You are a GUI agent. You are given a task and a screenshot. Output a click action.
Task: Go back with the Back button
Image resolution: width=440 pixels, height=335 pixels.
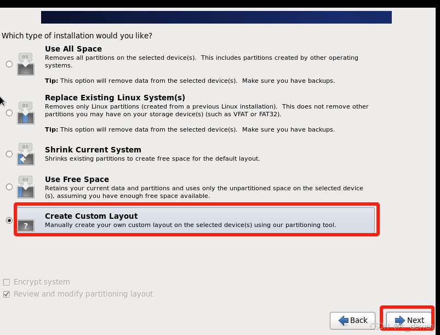[x=352, y=320]
